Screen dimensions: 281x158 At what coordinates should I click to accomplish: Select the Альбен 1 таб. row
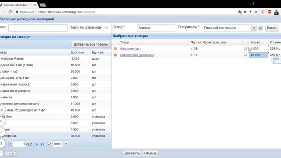(56, 72)
